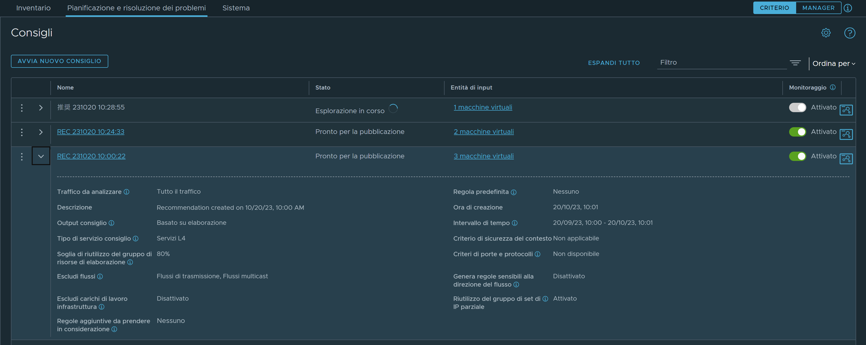The image size is (866, 345).
Task: Focus the Filtro input field
Action: [x=722, y=63]
